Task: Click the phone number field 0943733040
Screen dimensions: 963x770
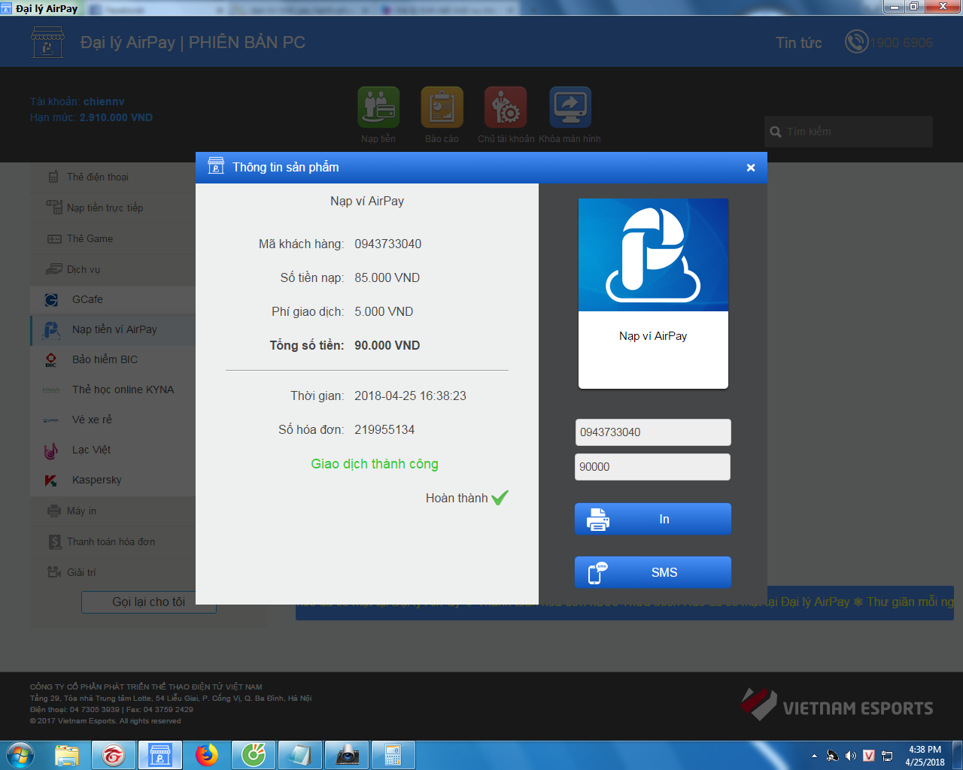Action: pyautogui.click(x=653, y=432)
